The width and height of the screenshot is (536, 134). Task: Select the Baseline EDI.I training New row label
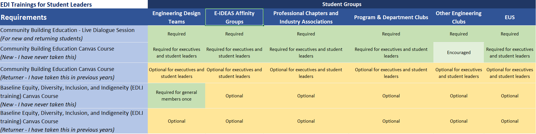(74, 96)
